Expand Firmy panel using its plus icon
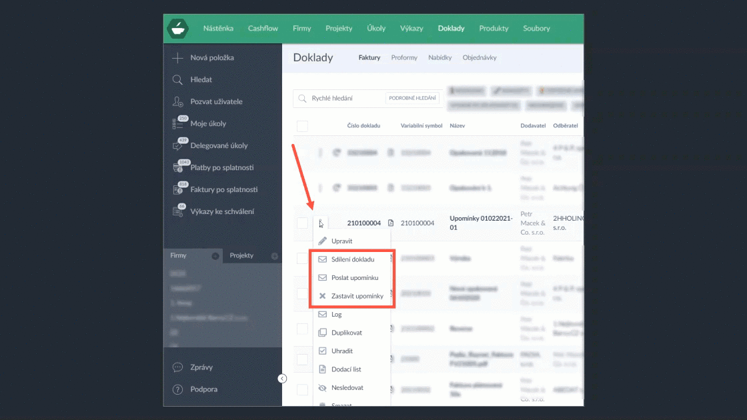This screenshot has width=747, height=420. 215,256
